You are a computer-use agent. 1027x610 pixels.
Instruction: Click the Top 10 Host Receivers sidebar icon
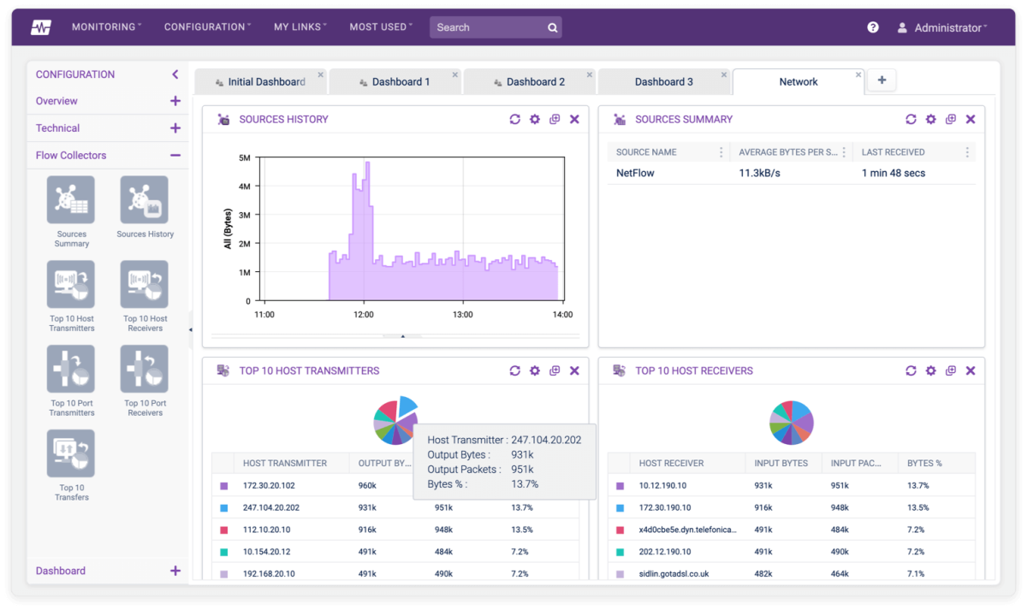144,284
